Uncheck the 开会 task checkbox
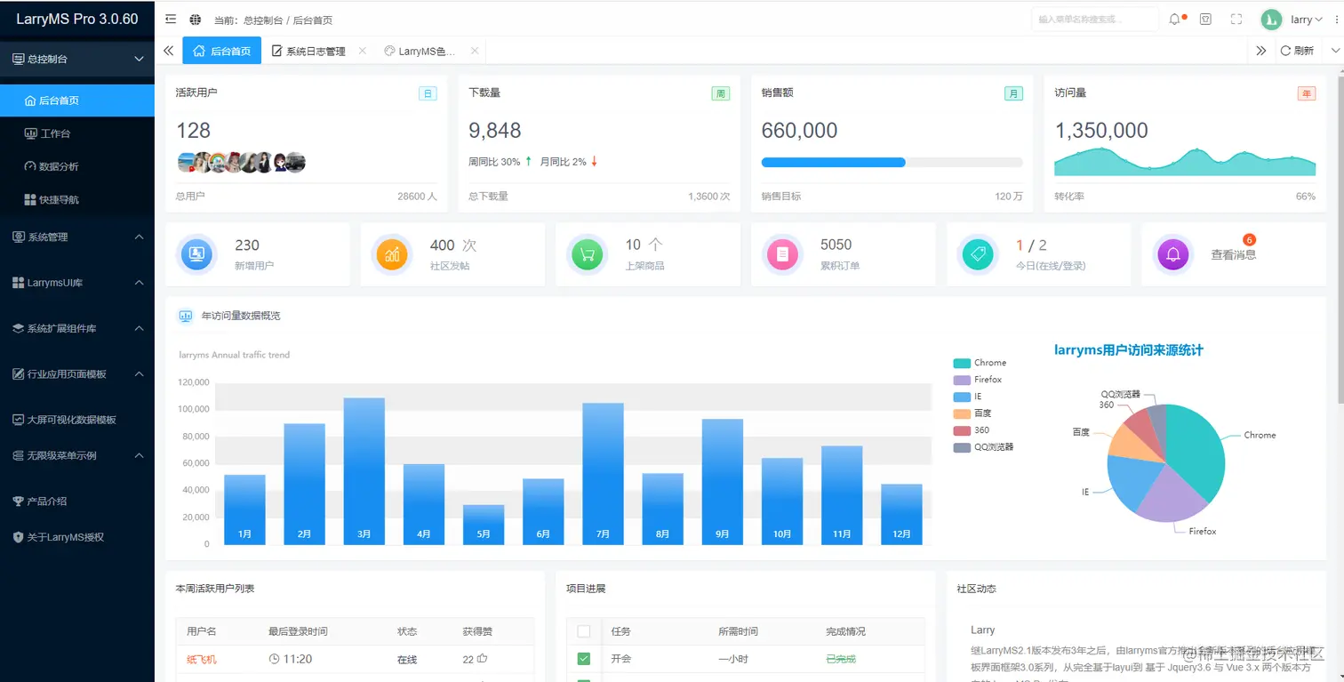Viewport: 1344px width, 682px height. [x=584, y=659]
